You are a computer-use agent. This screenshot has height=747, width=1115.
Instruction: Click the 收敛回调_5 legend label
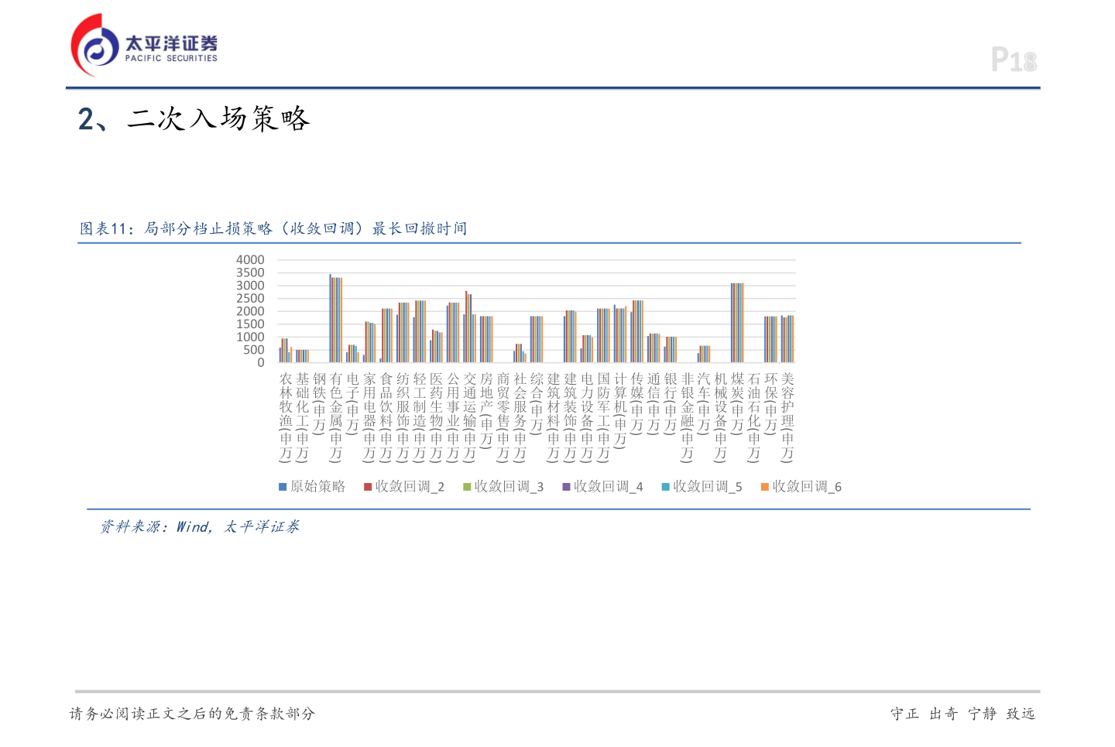(x=707, y=486)
